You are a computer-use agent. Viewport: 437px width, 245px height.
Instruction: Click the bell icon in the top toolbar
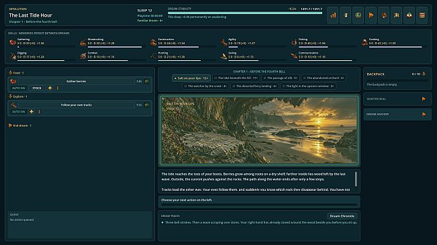coord(409,15)
